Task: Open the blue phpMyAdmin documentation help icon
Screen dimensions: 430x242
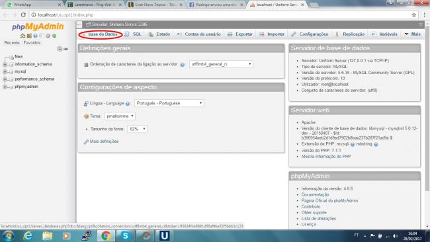Action: point(35,36)
